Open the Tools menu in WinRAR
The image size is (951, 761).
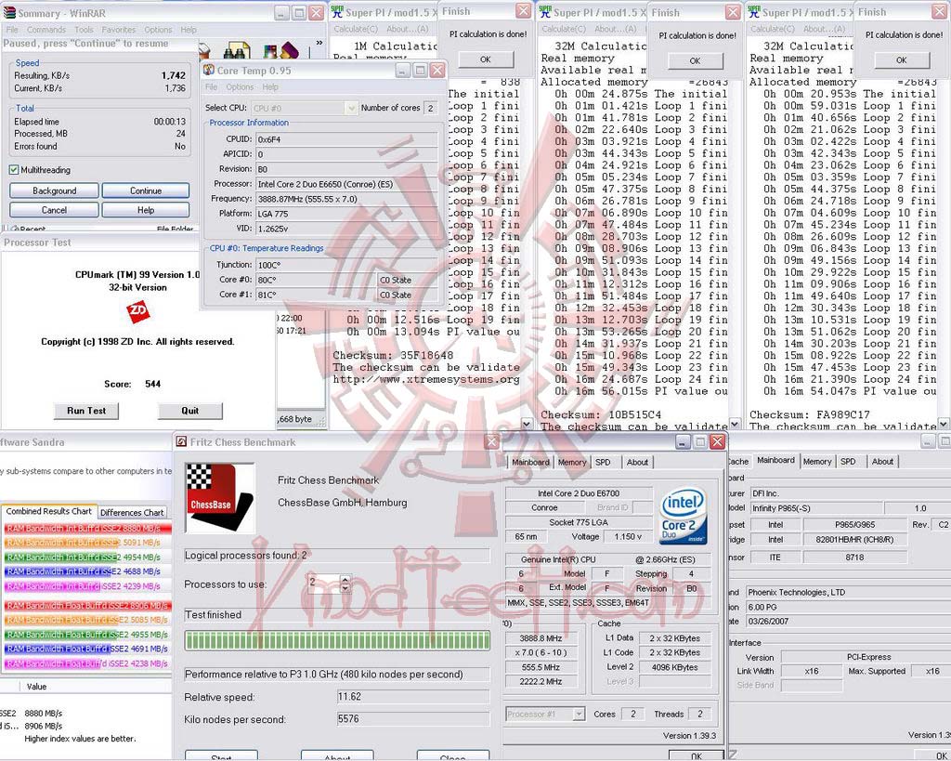click(84, 29)
